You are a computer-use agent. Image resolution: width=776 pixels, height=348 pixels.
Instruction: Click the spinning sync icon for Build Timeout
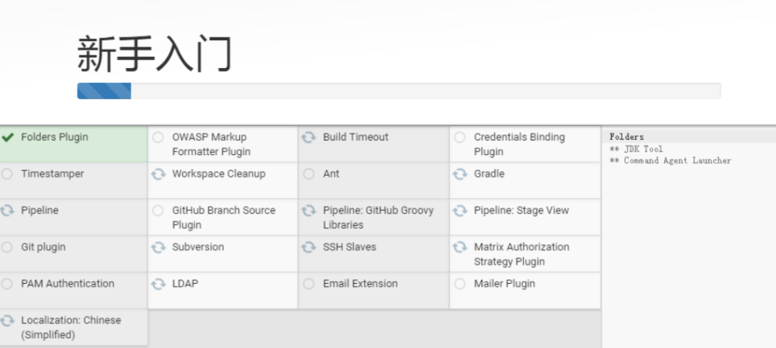309,137
